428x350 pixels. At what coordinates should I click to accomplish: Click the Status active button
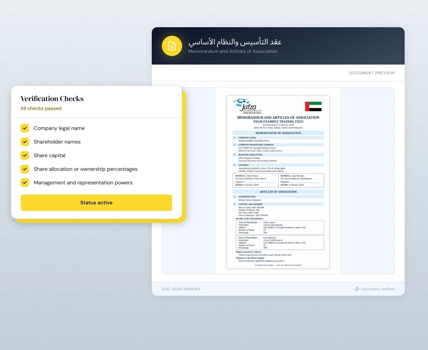point(96,202)
